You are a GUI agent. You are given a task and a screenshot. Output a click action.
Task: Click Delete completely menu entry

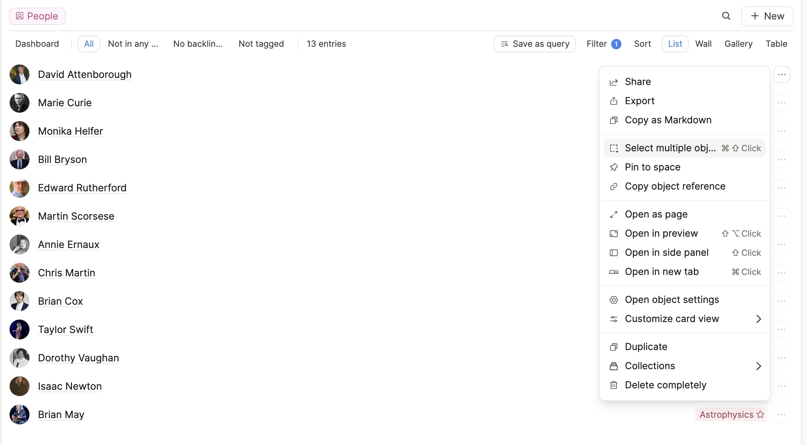point(665,385)
